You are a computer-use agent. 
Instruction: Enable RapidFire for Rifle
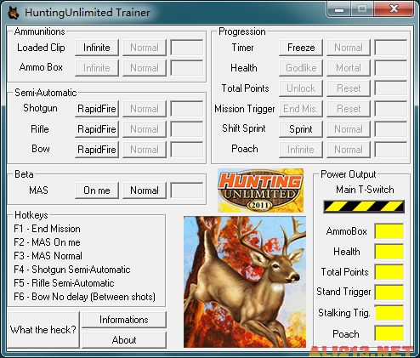point(97,129)
